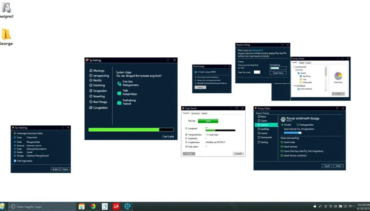Click the pie chart thumbnail in tree window
This screenshot has width=370, height=211.
(x=338, y=76)
